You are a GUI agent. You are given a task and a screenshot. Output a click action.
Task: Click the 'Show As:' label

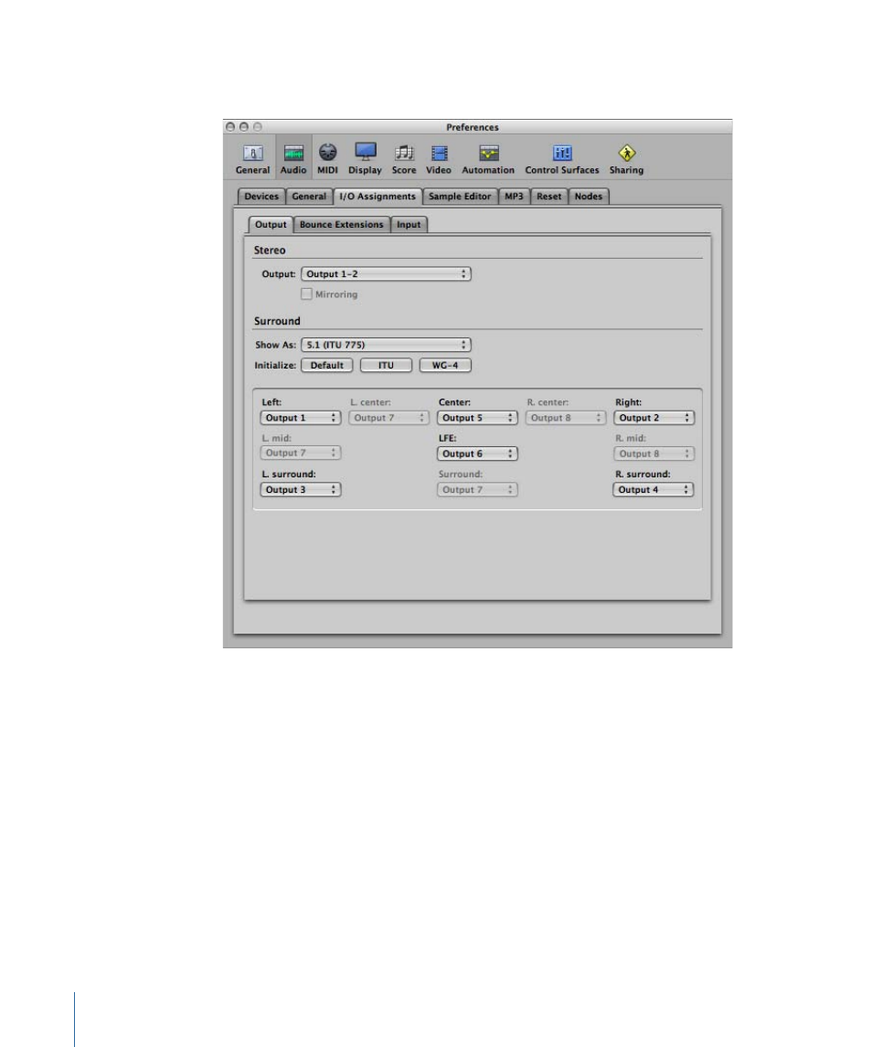pos(275,346)
